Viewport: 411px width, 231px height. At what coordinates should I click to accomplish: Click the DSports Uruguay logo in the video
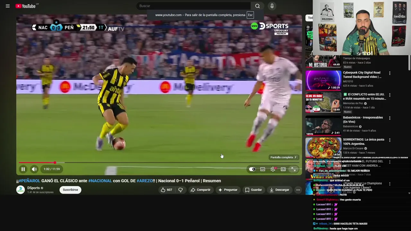pos(270,28)
